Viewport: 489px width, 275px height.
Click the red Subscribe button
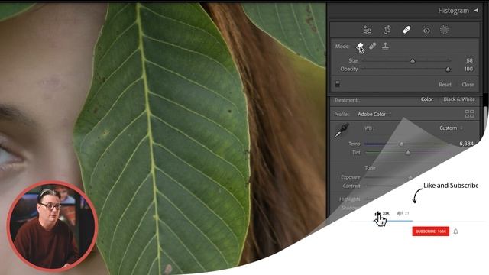pos(431,231)
